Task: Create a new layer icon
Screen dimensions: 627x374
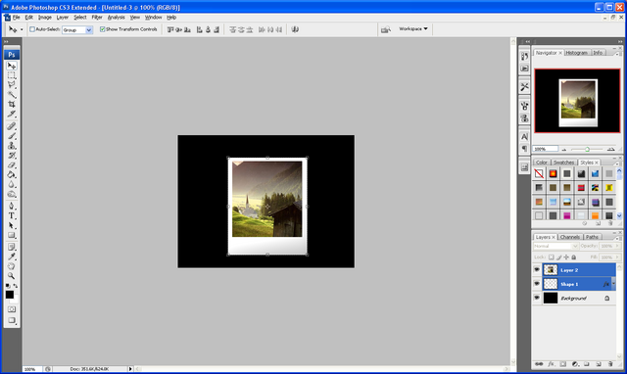Action: 599,364
